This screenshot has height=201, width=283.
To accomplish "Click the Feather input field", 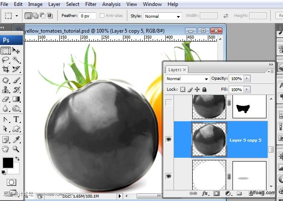I will click(88, 16).
